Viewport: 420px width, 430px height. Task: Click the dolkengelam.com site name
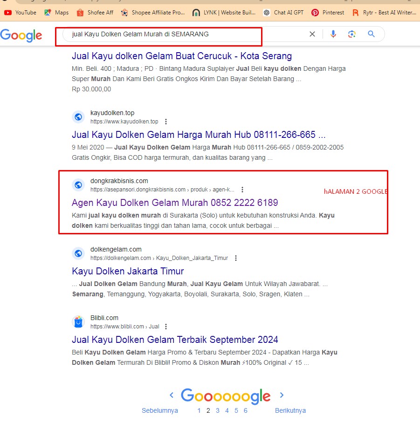click(116, 249)
